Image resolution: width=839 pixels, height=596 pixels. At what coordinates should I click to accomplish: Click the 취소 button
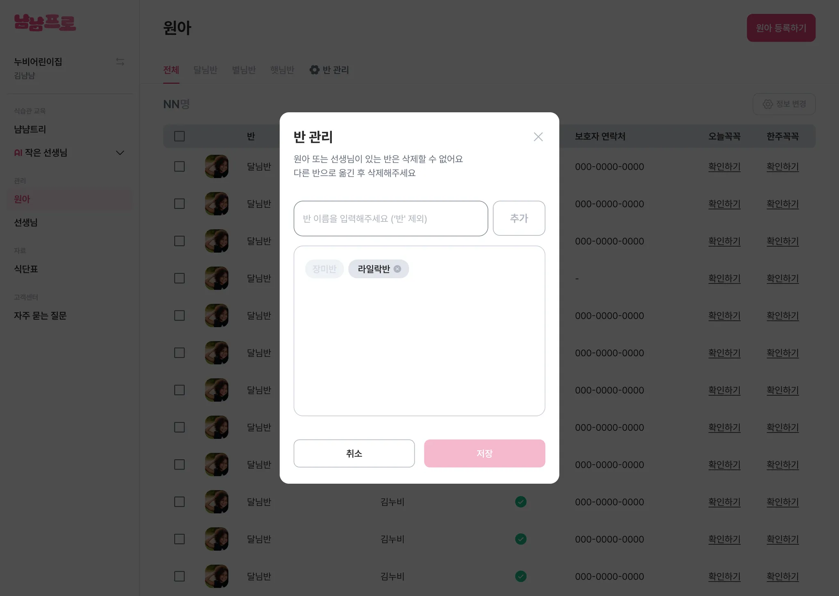(354, 454)
